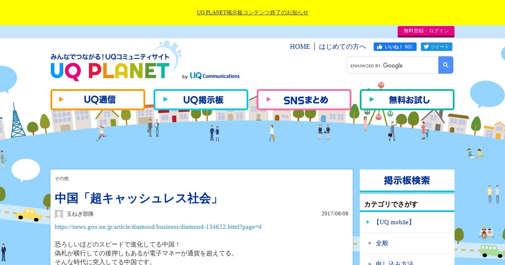Click the カテゴリでさがす heading
Screen dimensions: 505x265
[391, 204]
